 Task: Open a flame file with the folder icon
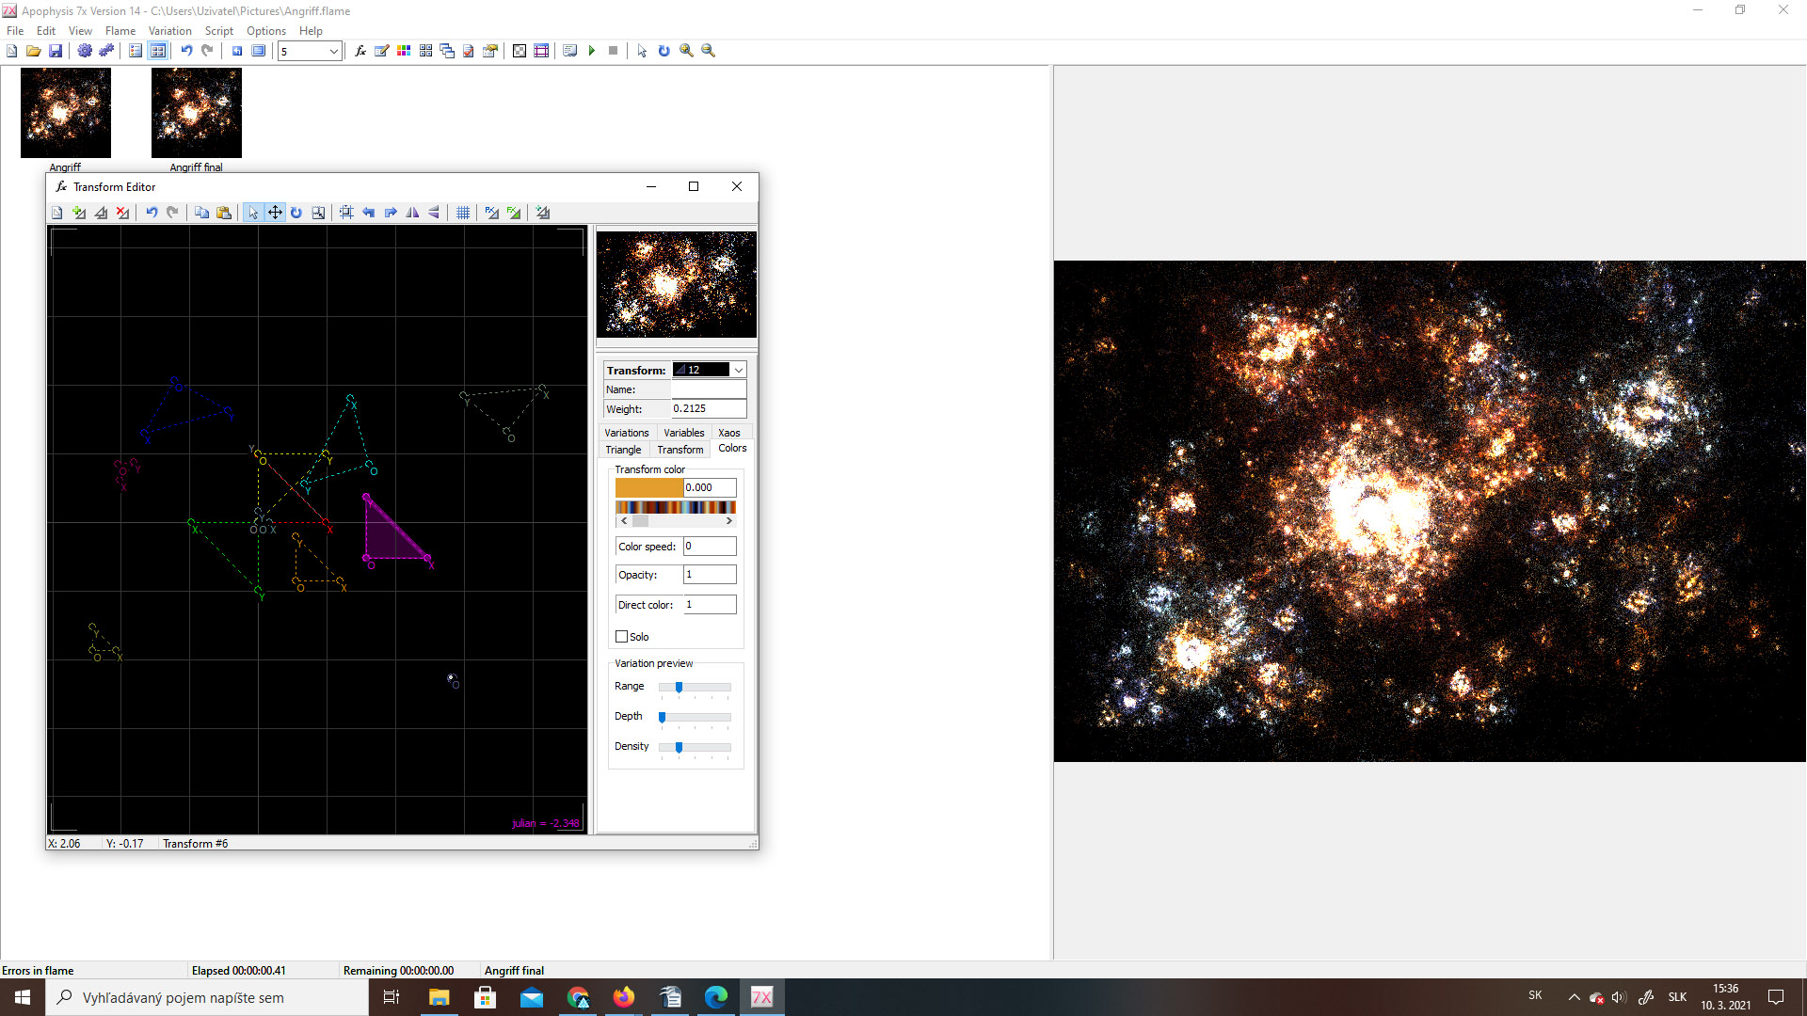[34, 51]
